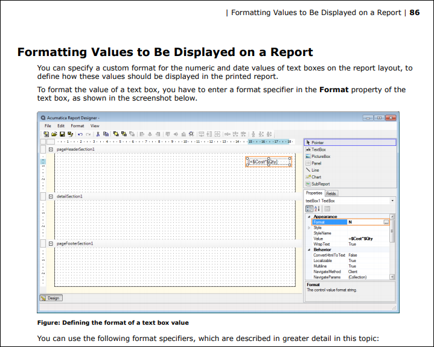This screenshot has height=347, width=434.
Task: Switch to categorized properties view
Action: [x=309, y=208]
